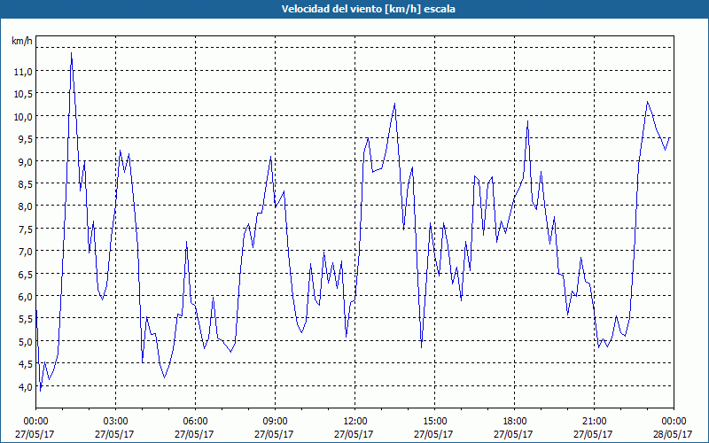The width and height of the screenshot is (709, 443).
Task: Select the "15:00" time label
Action: pos(434,422)
